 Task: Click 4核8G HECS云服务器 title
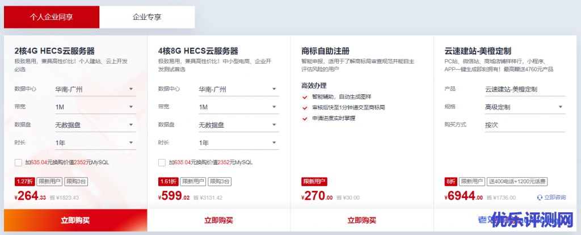(198, 51)
